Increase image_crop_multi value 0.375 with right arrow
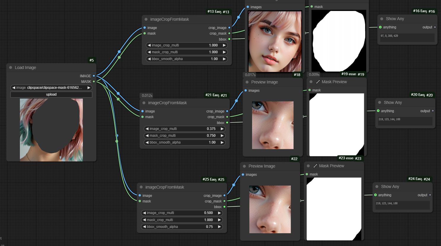 pos(222,129)
